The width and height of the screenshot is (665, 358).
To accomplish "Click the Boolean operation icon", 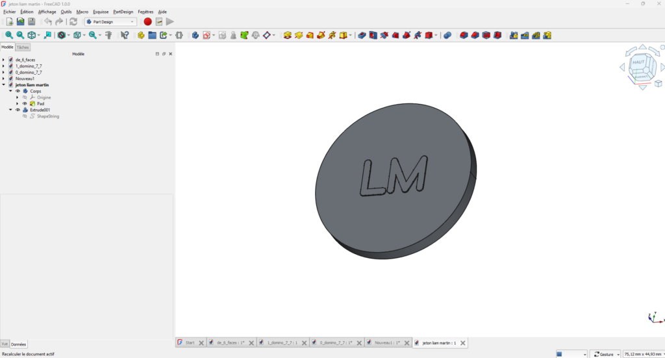I will tap(447, 35).
